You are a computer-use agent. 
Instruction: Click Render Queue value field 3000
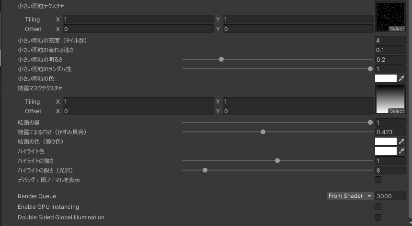coord(390,196)
